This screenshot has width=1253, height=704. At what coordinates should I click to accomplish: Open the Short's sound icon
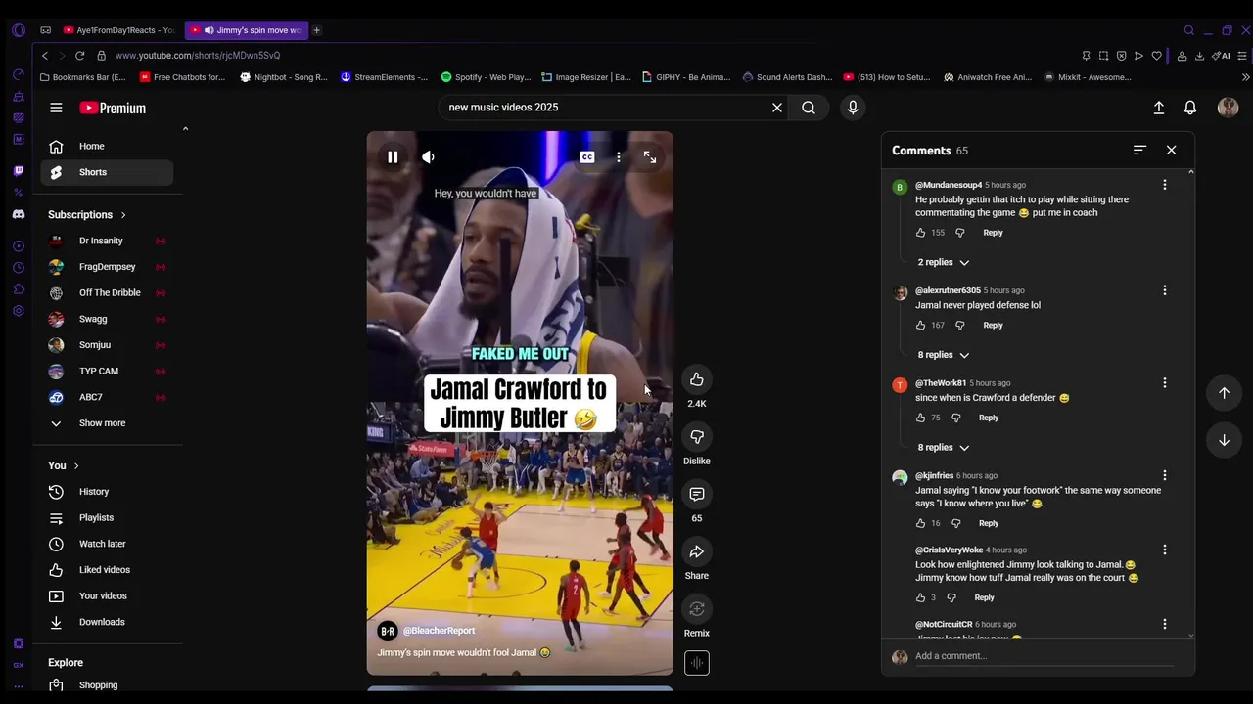pyautogui.click(x=696, y=663)
